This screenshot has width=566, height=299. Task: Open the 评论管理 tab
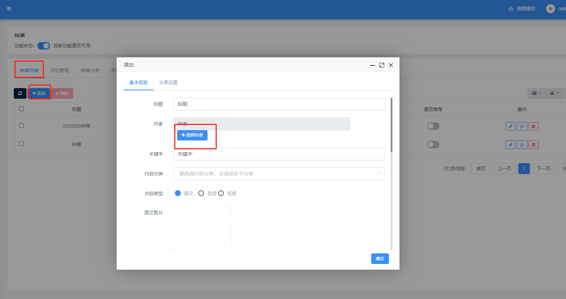pos(60,70)
